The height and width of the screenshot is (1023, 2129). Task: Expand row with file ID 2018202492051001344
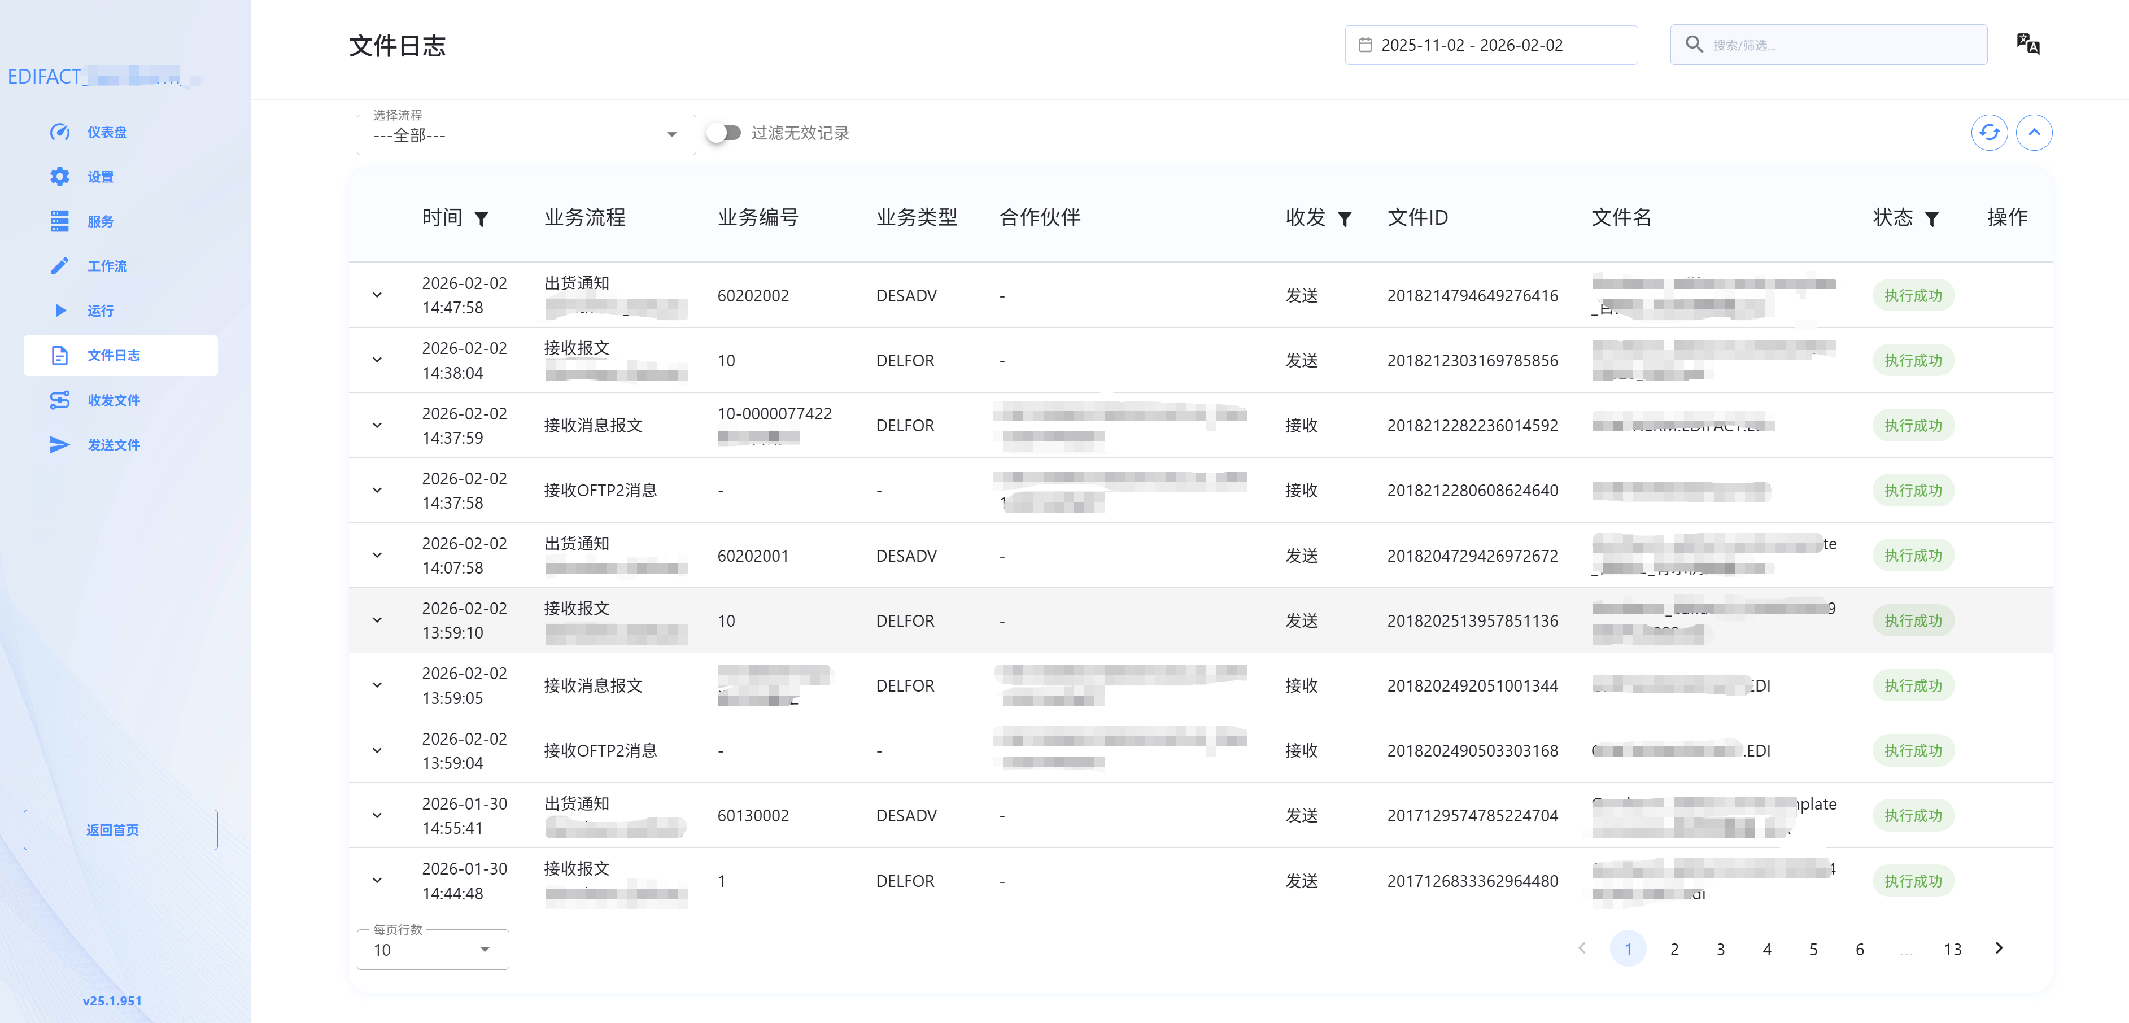[x=377, y=685]
